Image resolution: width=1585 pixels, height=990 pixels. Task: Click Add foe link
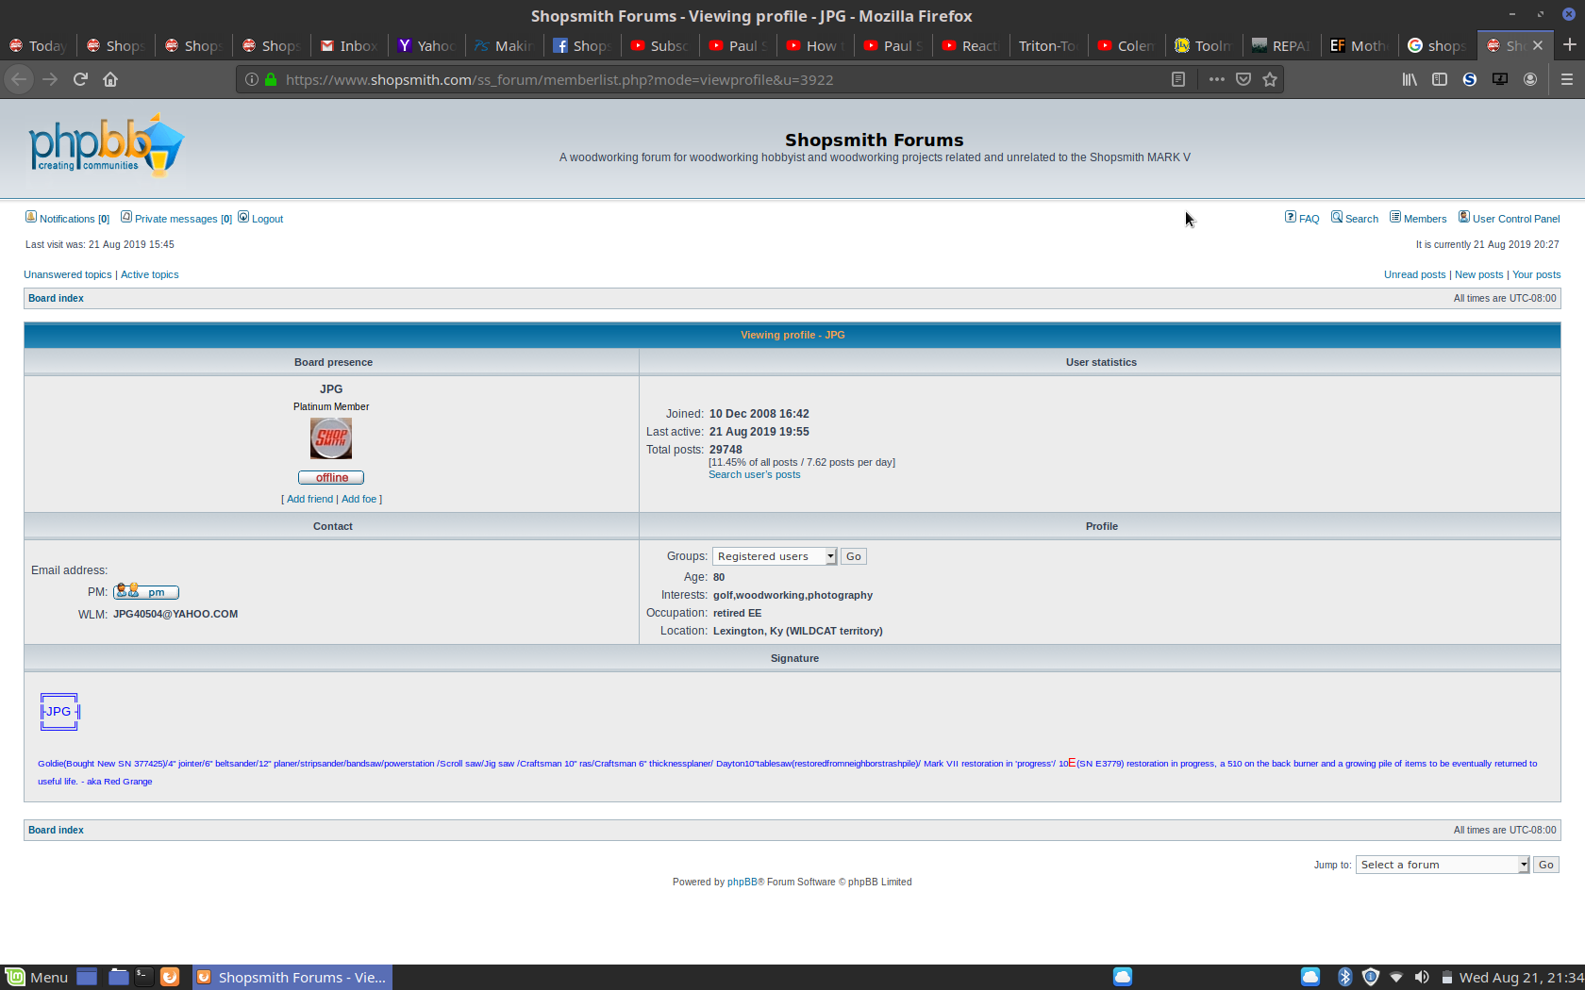click(359, 499)
